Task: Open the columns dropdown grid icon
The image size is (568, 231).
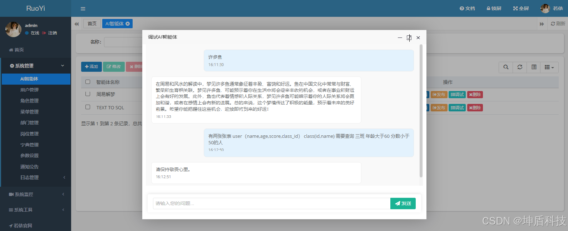Action: pos(549,67)
